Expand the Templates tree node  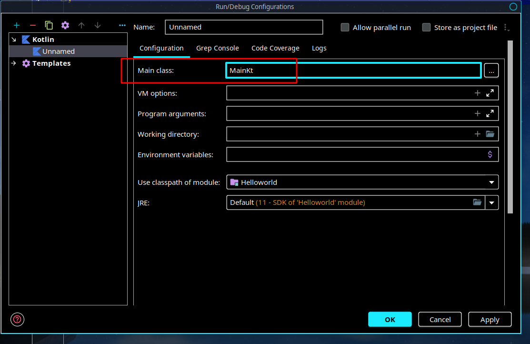(14, 63)
